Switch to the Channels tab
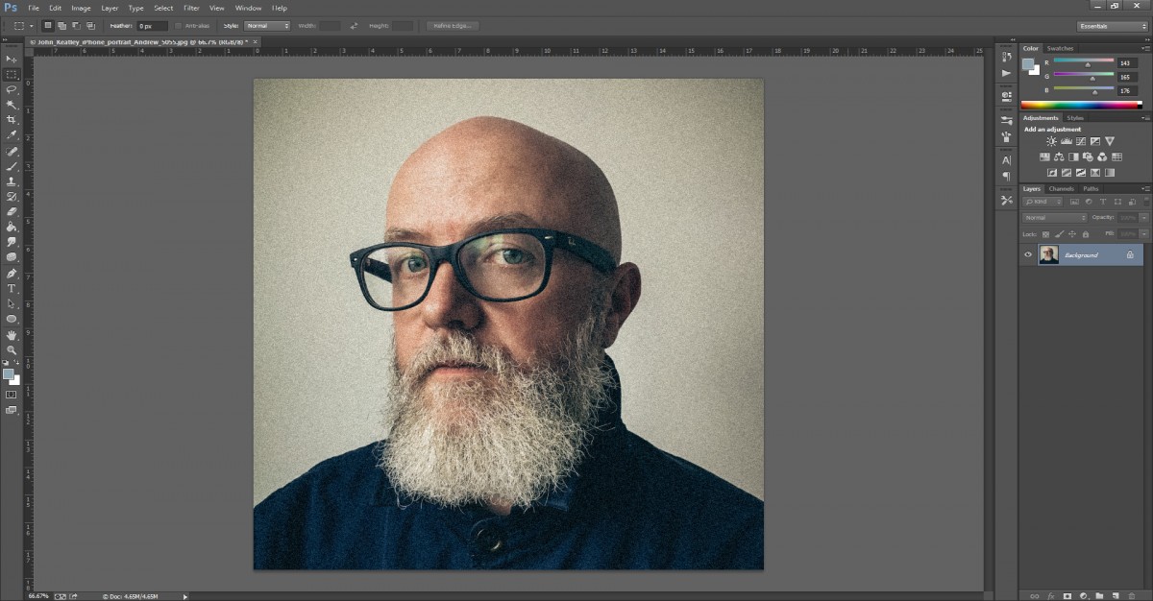The image size is (1153, 601). tap(1062, 188)
